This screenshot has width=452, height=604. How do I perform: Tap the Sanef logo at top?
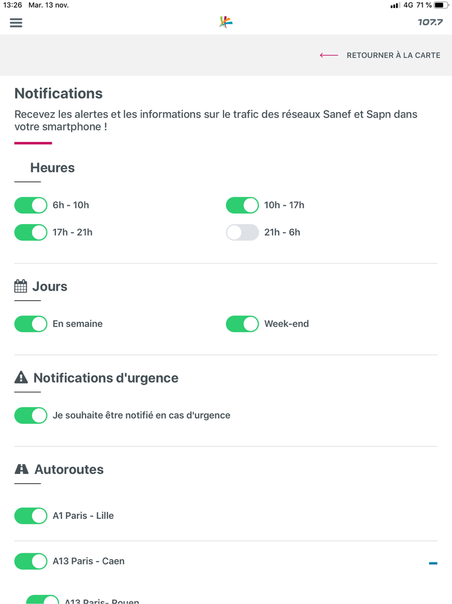point(226,22)
